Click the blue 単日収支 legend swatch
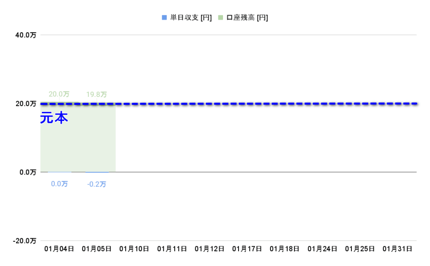 (164, 18)
